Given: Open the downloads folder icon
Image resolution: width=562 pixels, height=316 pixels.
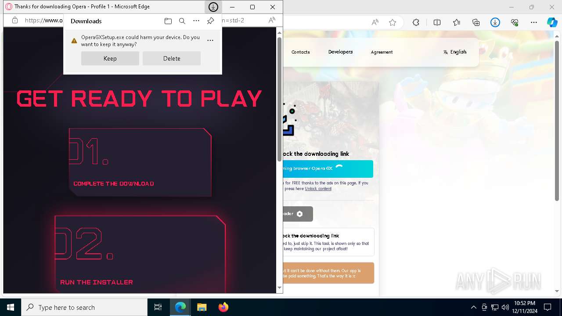Looking at the screenshot, I should coord(168,21).
